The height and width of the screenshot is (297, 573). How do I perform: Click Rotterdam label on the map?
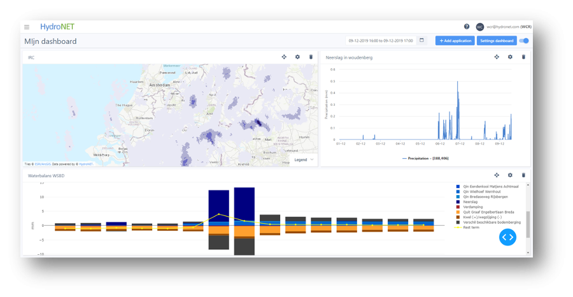click(144, 118)
